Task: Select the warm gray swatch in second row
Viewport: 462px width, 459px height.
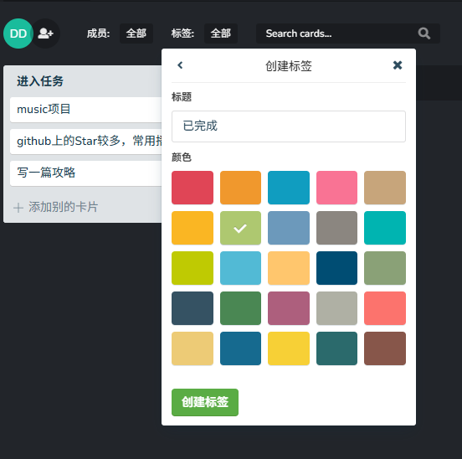Action: coord(336,228)
